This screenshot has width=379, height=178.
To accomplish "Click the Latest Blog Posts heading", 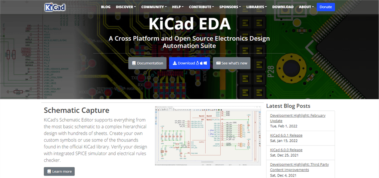I will (288, 106).
